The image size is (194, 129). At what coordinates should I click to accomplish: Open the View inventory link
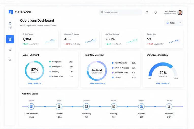[98, 84]
